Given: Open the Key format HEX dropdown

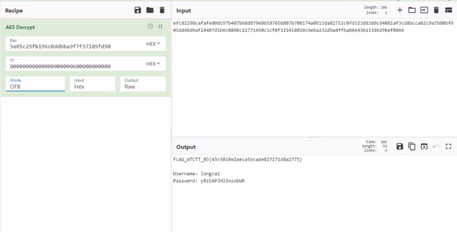Looking at the screenshot, I should 153,44.
